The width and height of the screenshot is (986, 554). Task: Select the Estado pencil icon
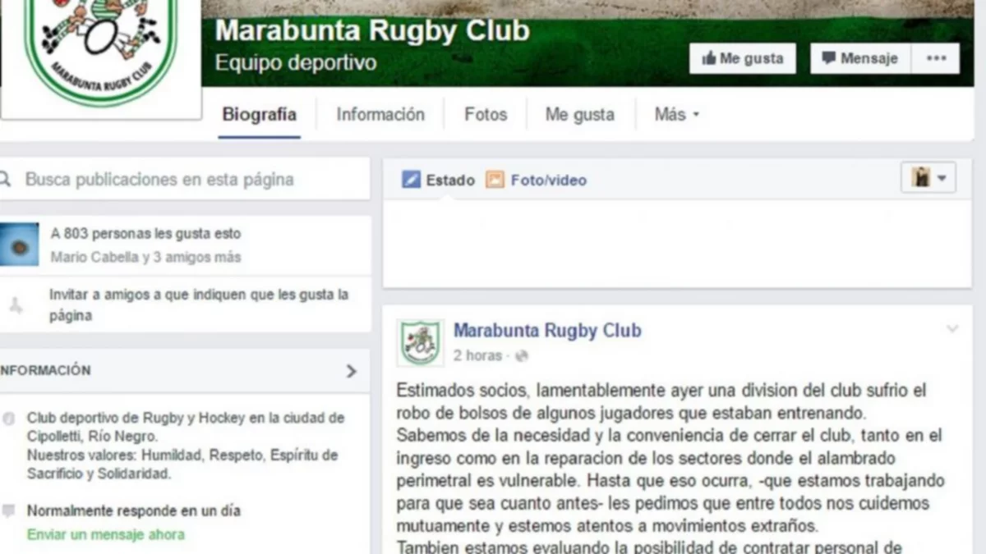coord(411,180)
